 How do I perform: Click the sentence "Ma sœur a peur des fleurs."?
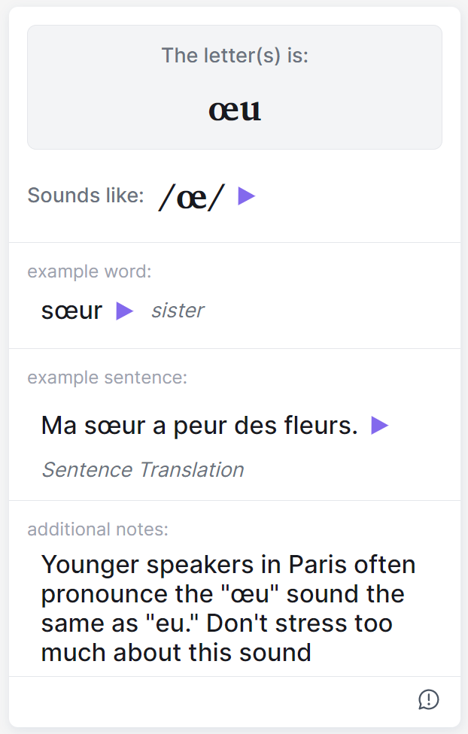click(x=199, y=426)
